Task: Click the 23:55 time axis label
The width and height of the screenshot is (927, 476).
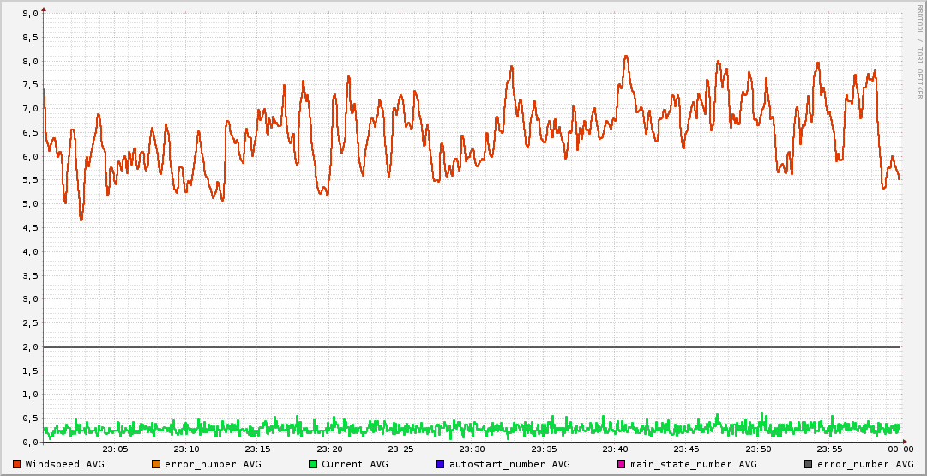Action: pyautogui.click(x=829, y=450)
